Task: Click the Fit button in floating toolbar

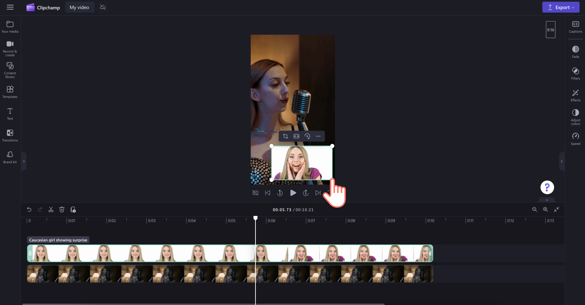Action: click(x=296, y=136)
